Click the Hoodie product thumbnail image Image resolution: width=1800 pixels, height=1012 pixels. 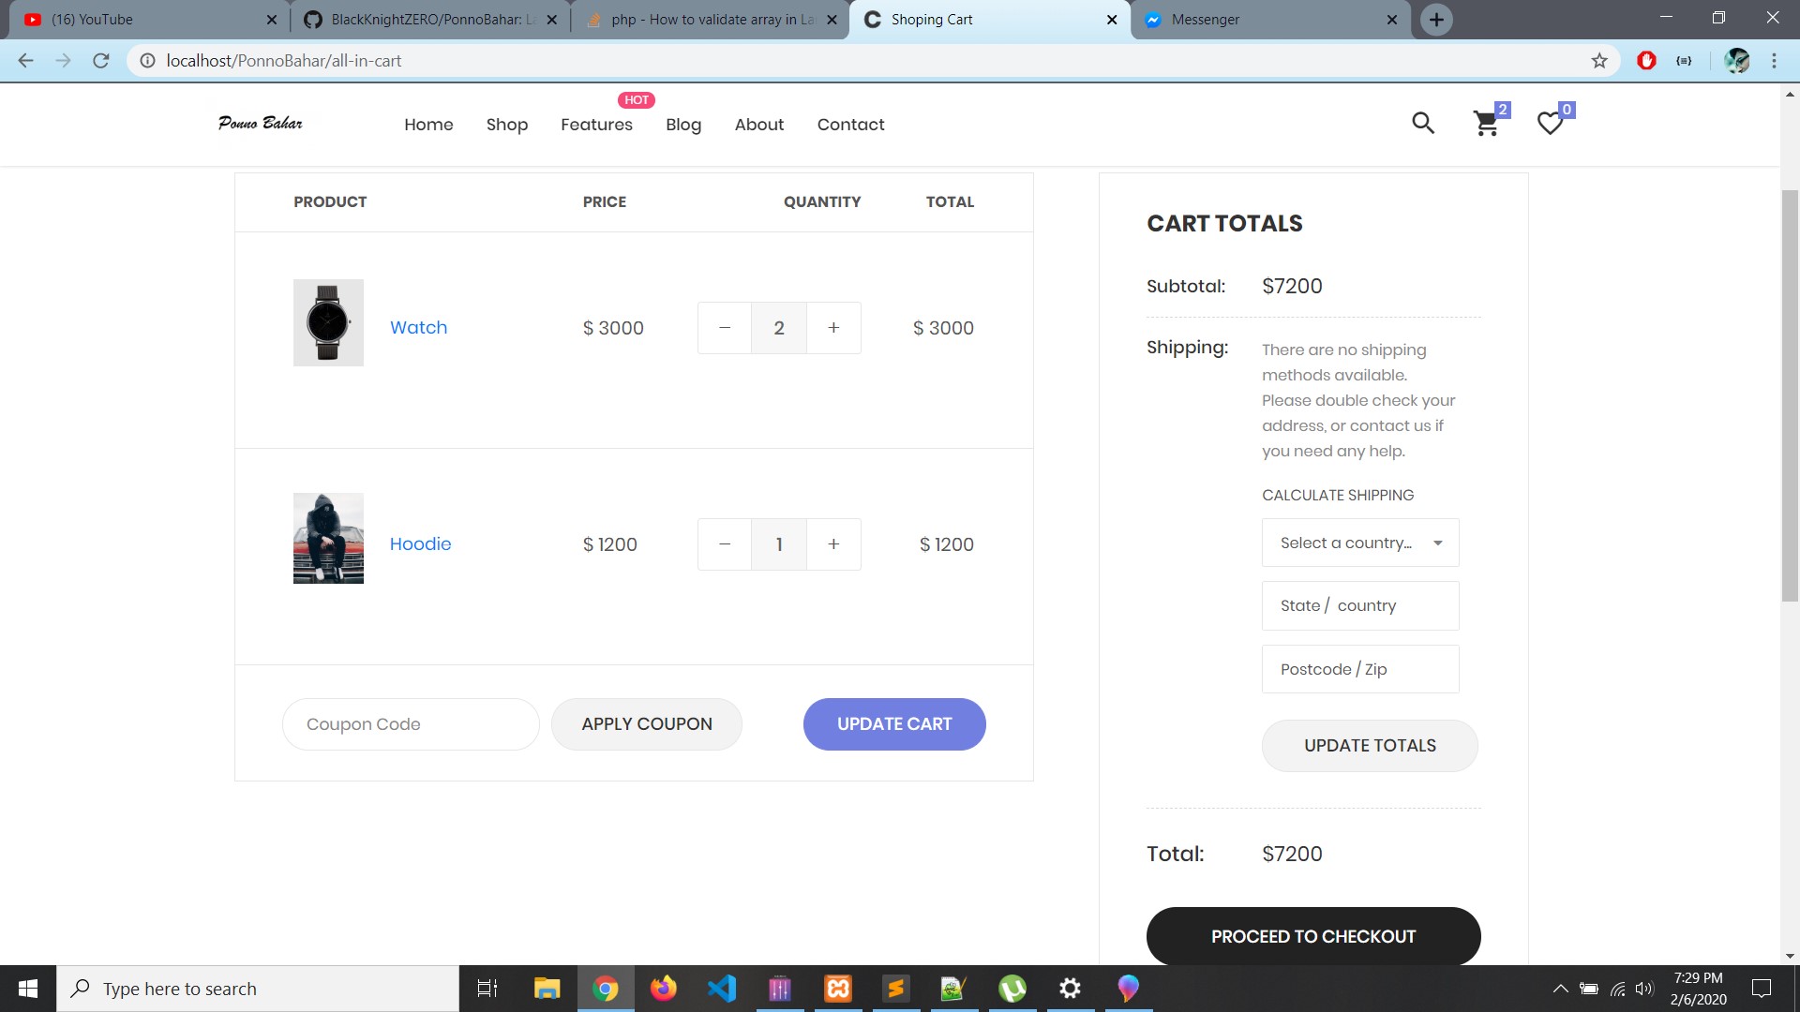328,538
